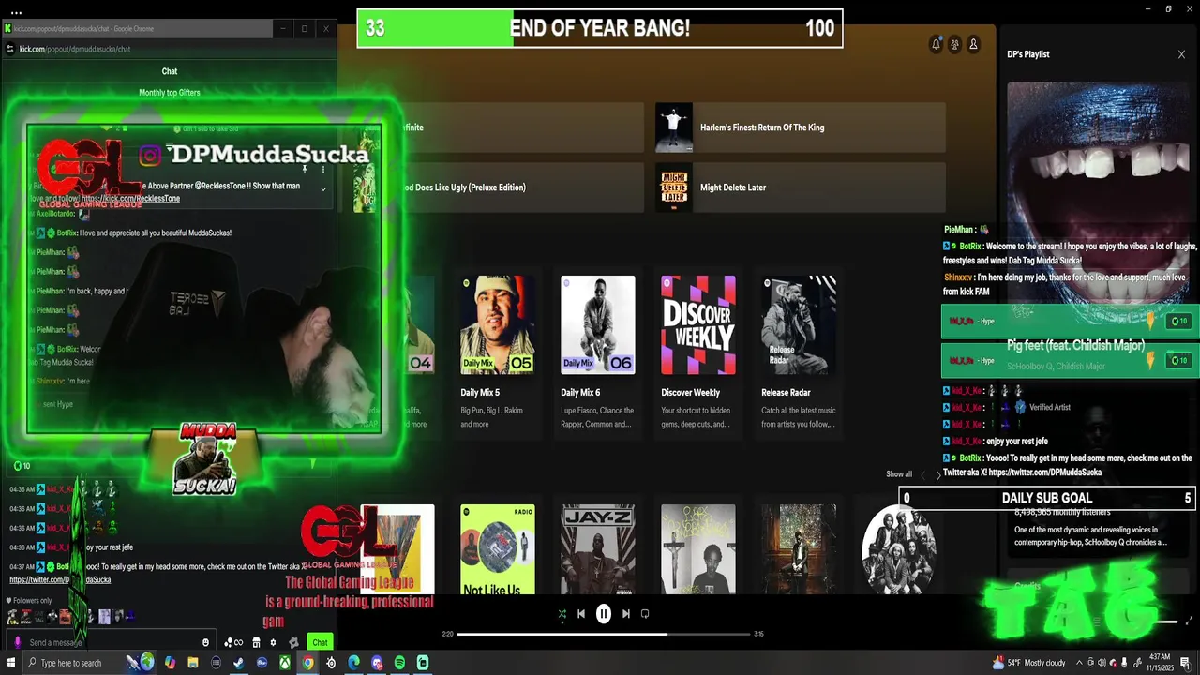The height and width of the screenshot is (675, 1200).
Task: Skip to next track
Action: pyautogui.click(x=625, y=614)
